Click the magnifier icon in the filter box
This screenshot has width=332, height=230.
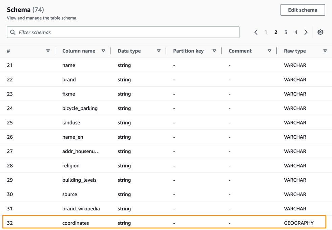coord(13,32)
